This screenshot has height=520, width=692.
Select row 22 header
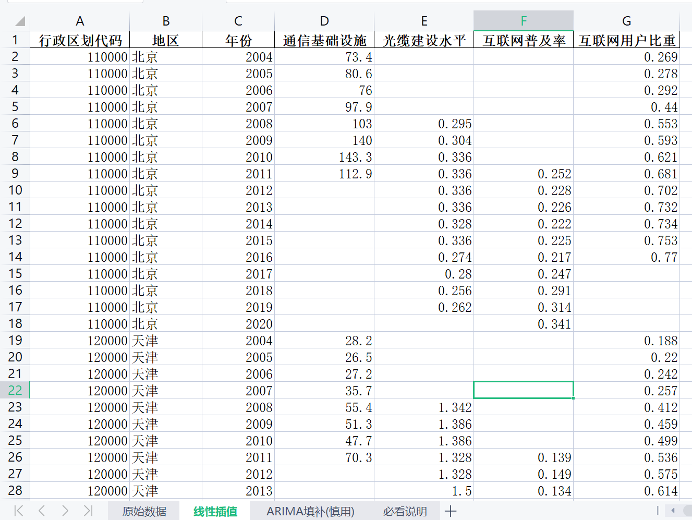click(x=15, y=390)
